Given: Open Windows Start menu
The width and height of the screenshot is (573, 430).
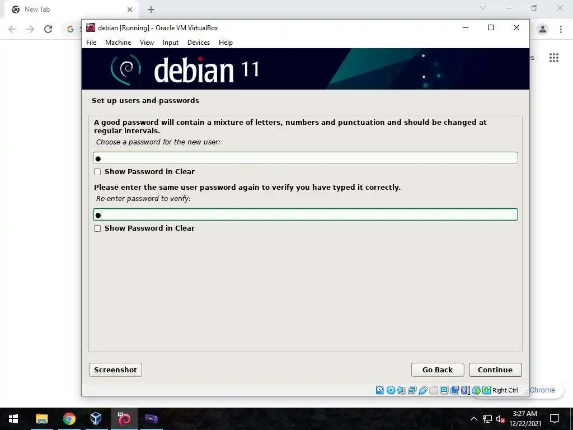Looking at the screenshot, I should click(13, 419).
